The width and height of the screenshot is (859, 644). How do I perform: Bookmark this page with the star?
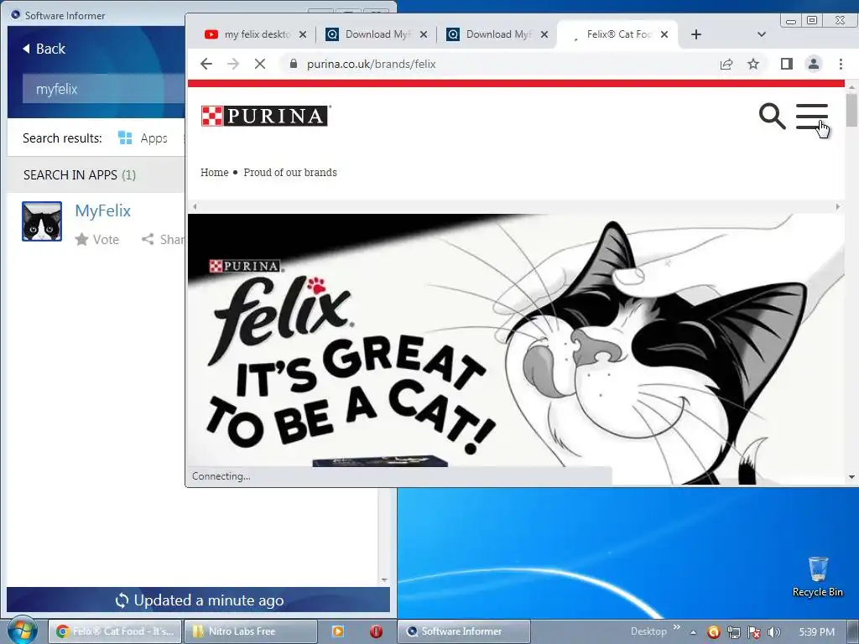coord(753,64)
